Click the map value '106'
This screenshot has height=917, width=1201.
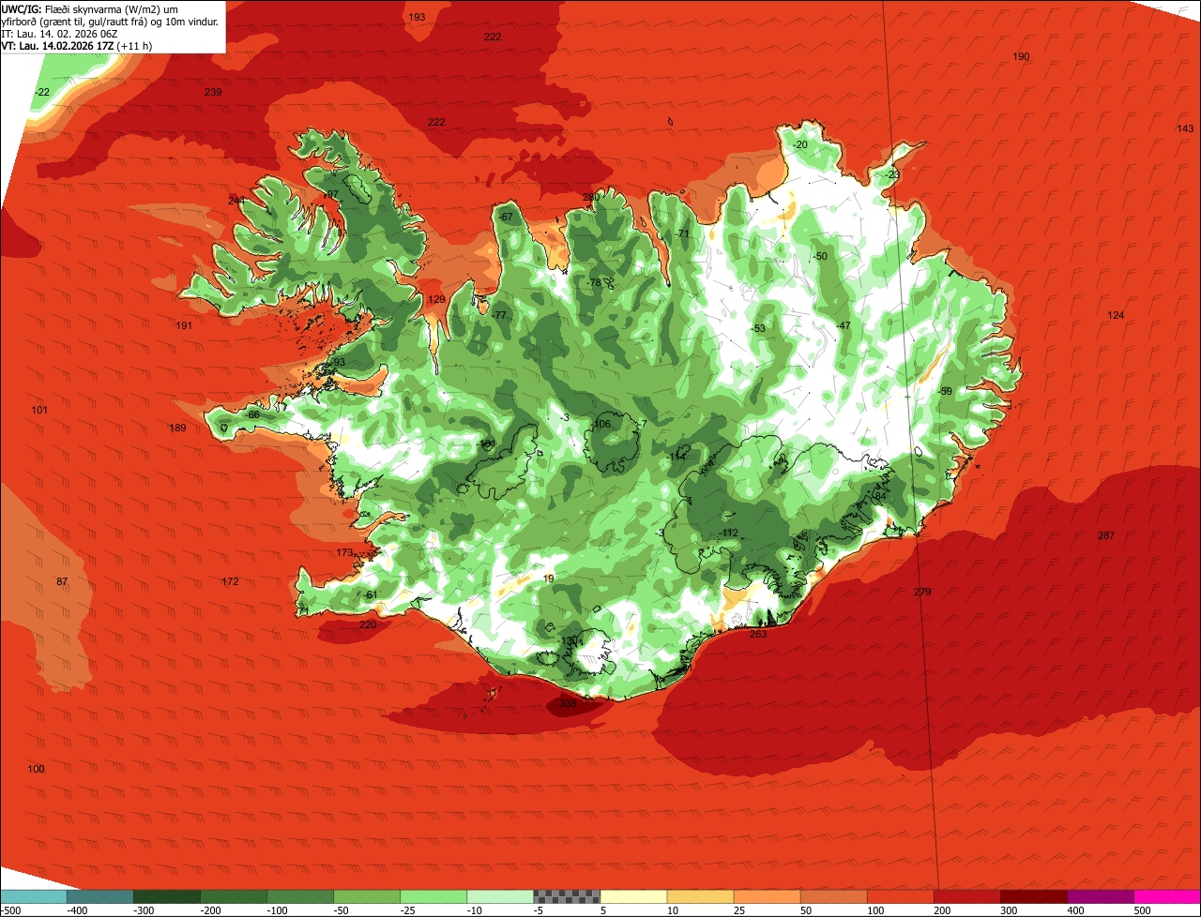pyautogui.click(x=601, y=425)
